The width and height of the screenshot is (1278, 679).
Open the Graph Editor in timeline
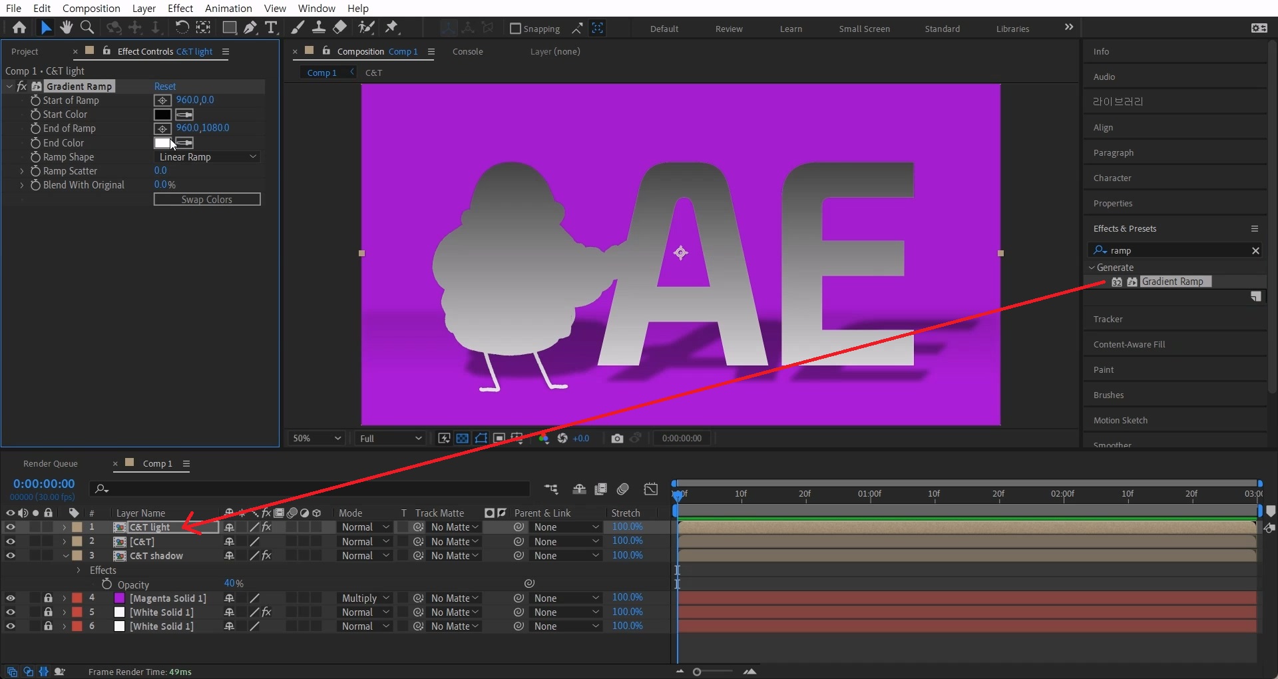[x=651, y=489]
